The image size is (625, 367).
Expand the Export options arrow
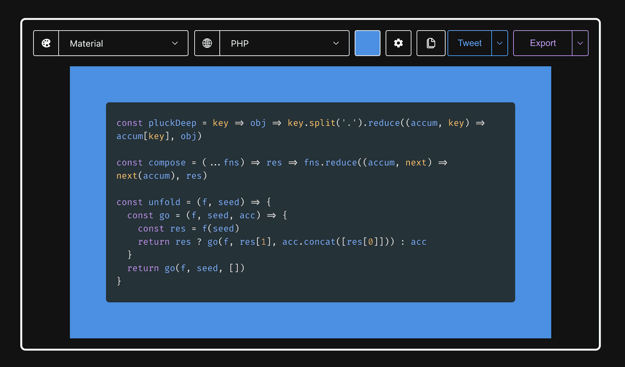point(580,43)
